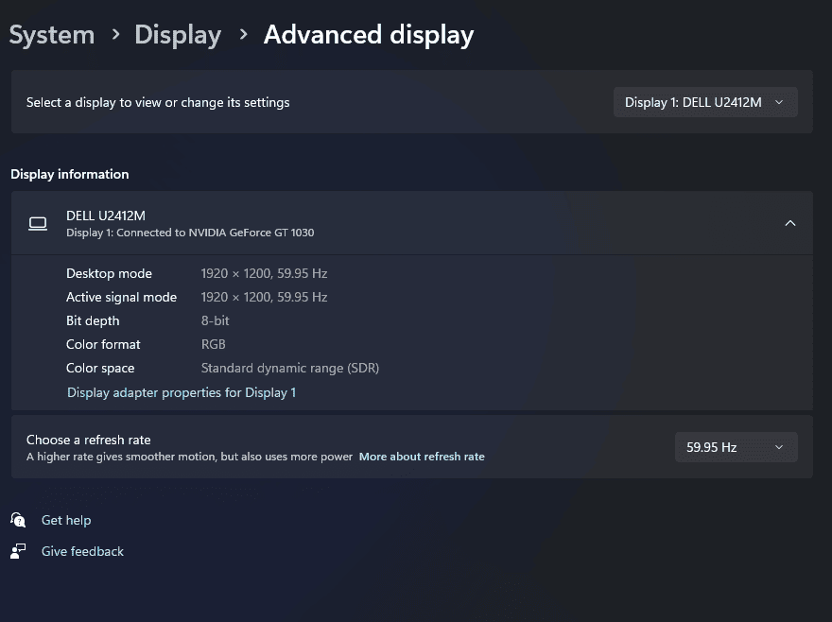Click the Bit depth label
Image resolution: width=832 pixels, height=622 pixels.
pos(93,320)
